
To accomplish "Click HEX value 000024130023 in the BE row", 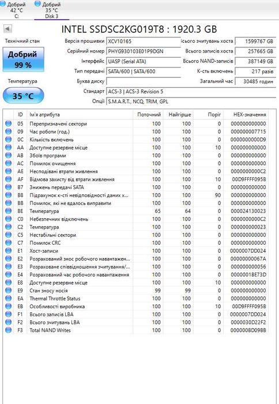I will [x=248, y=211].
